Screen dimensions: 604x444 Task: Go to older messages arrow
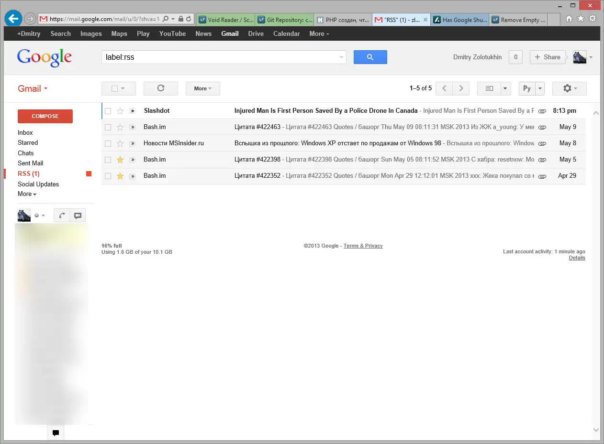click(461, 88)
